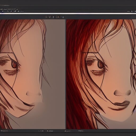The height and width of the screenshot is (136, 136).
Task: Click the refresh-style circular icon in top-left toolbar
Action: click(x=18, y=11)
